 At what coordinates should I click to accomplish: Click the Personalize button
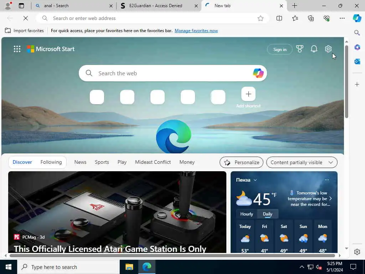point(241,162)
